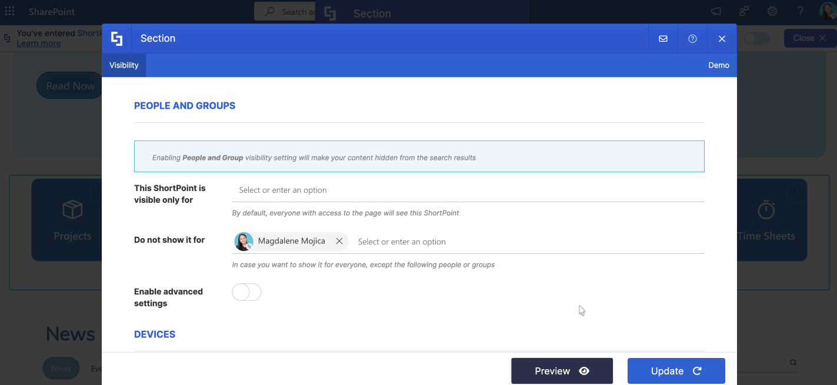The height and width of the screenshot is (385, 837).
Task: Switch to the Visibility tab
Action: click(x=124, y=65)
